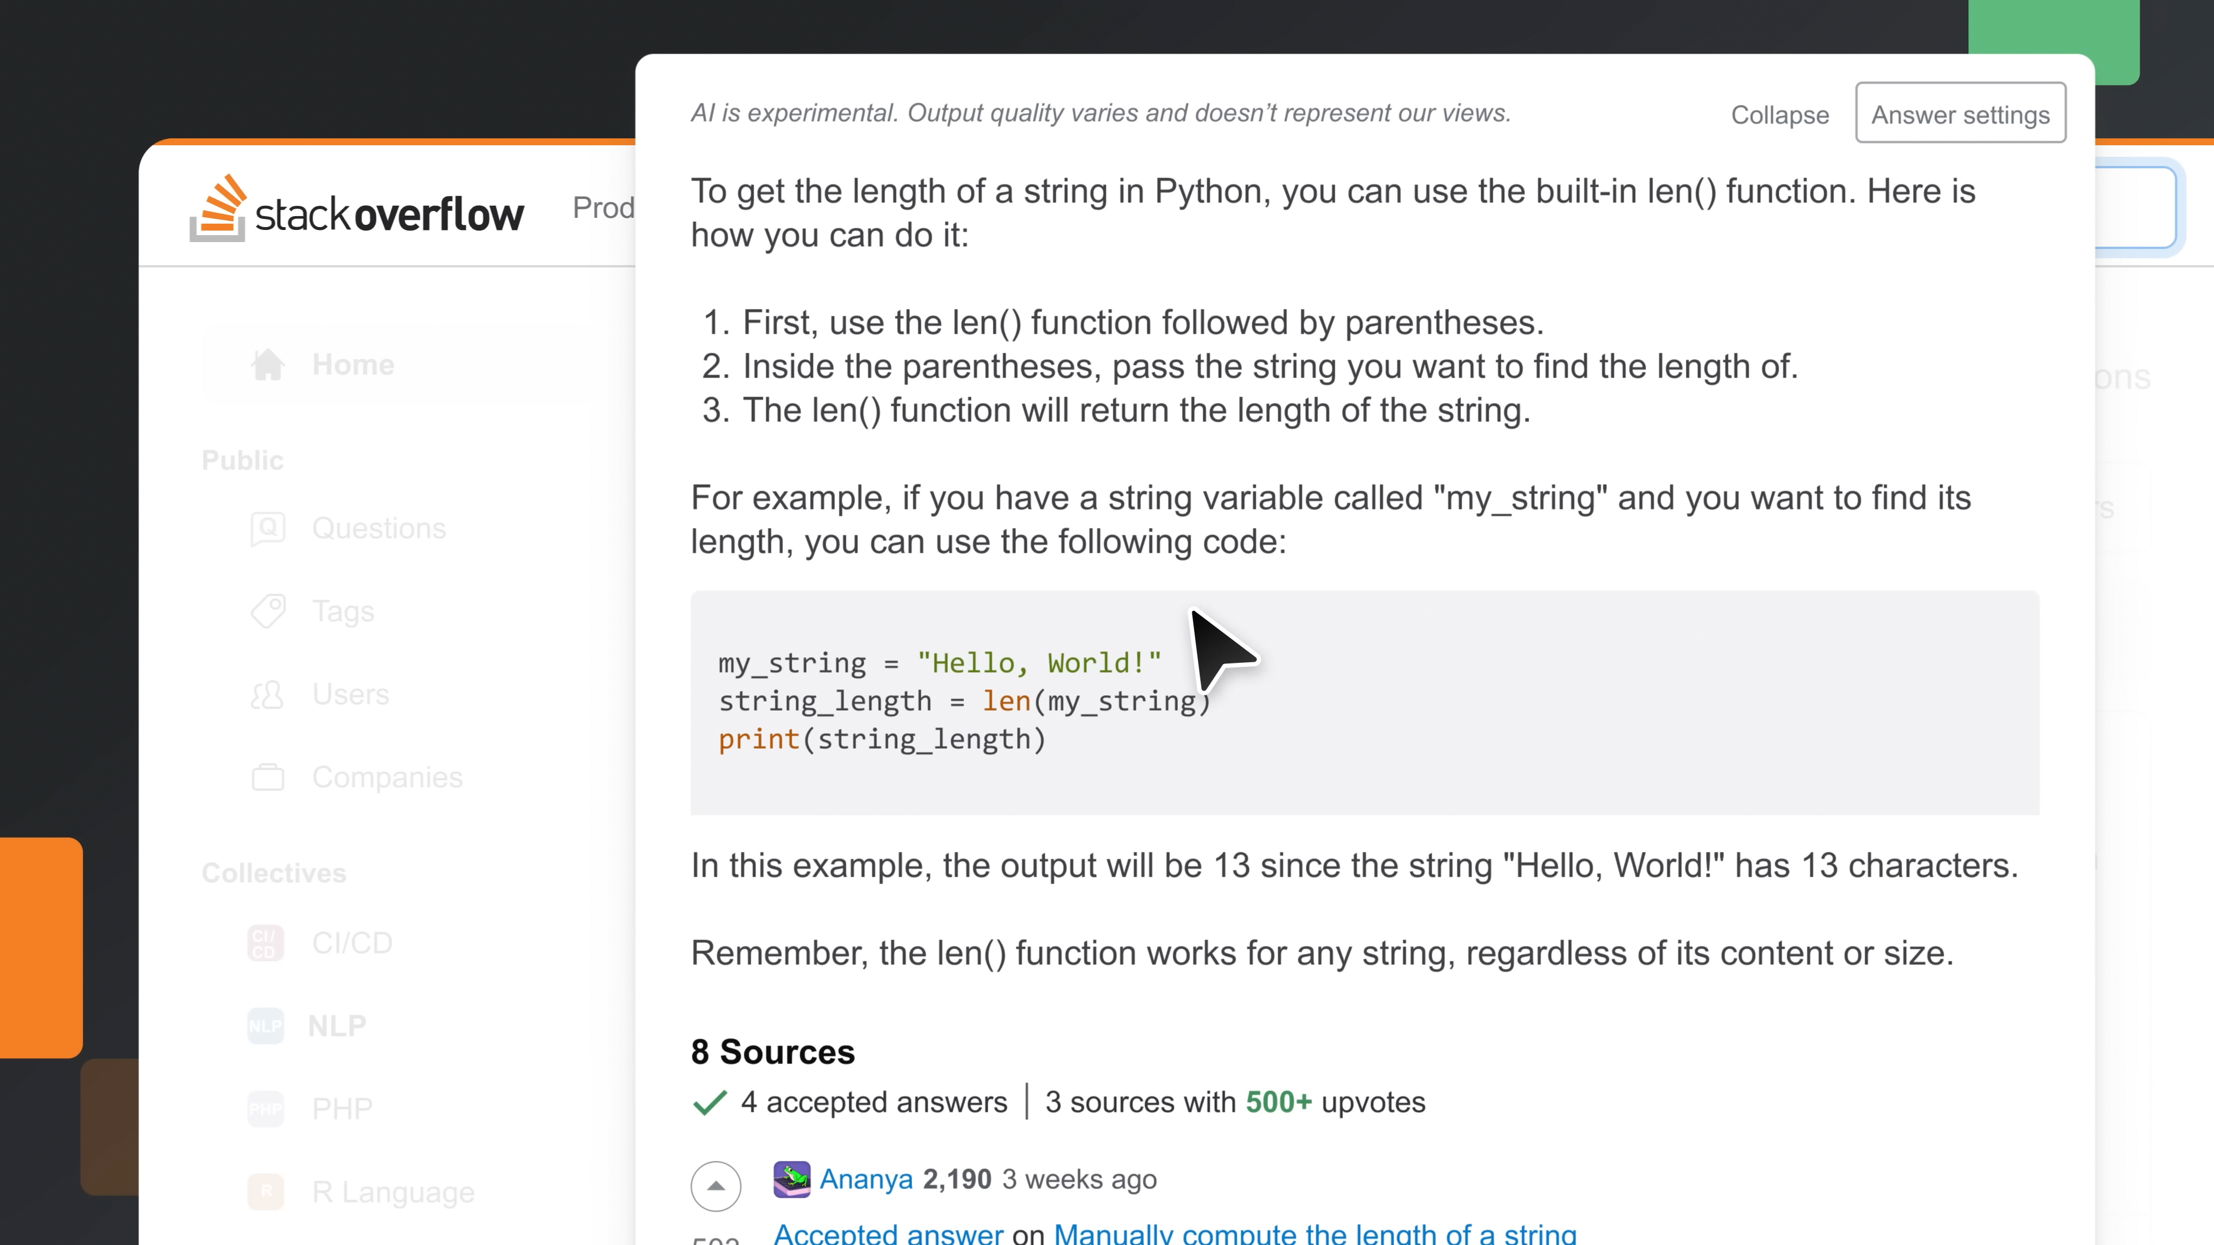
Task: Click the Tags label icon
Action: 268,611
